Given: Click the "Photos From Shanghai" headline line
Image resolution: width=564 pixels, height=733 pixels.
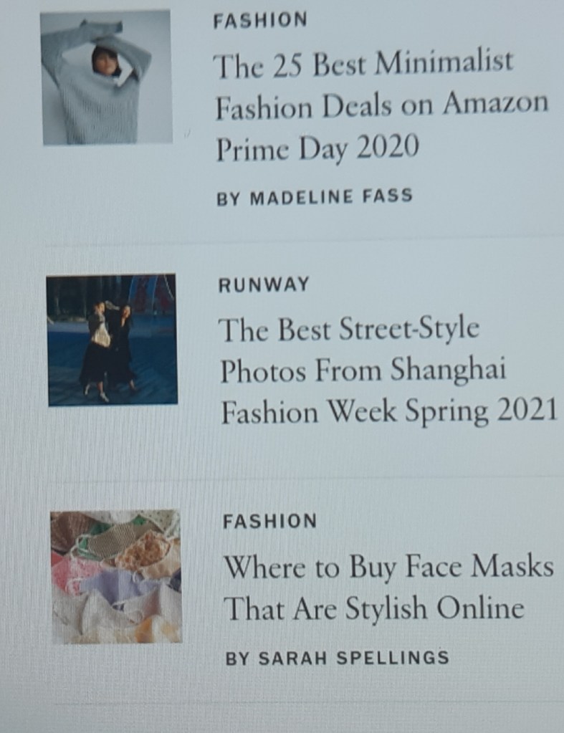Looking at the screenshot, I should [x=363, y=370].
